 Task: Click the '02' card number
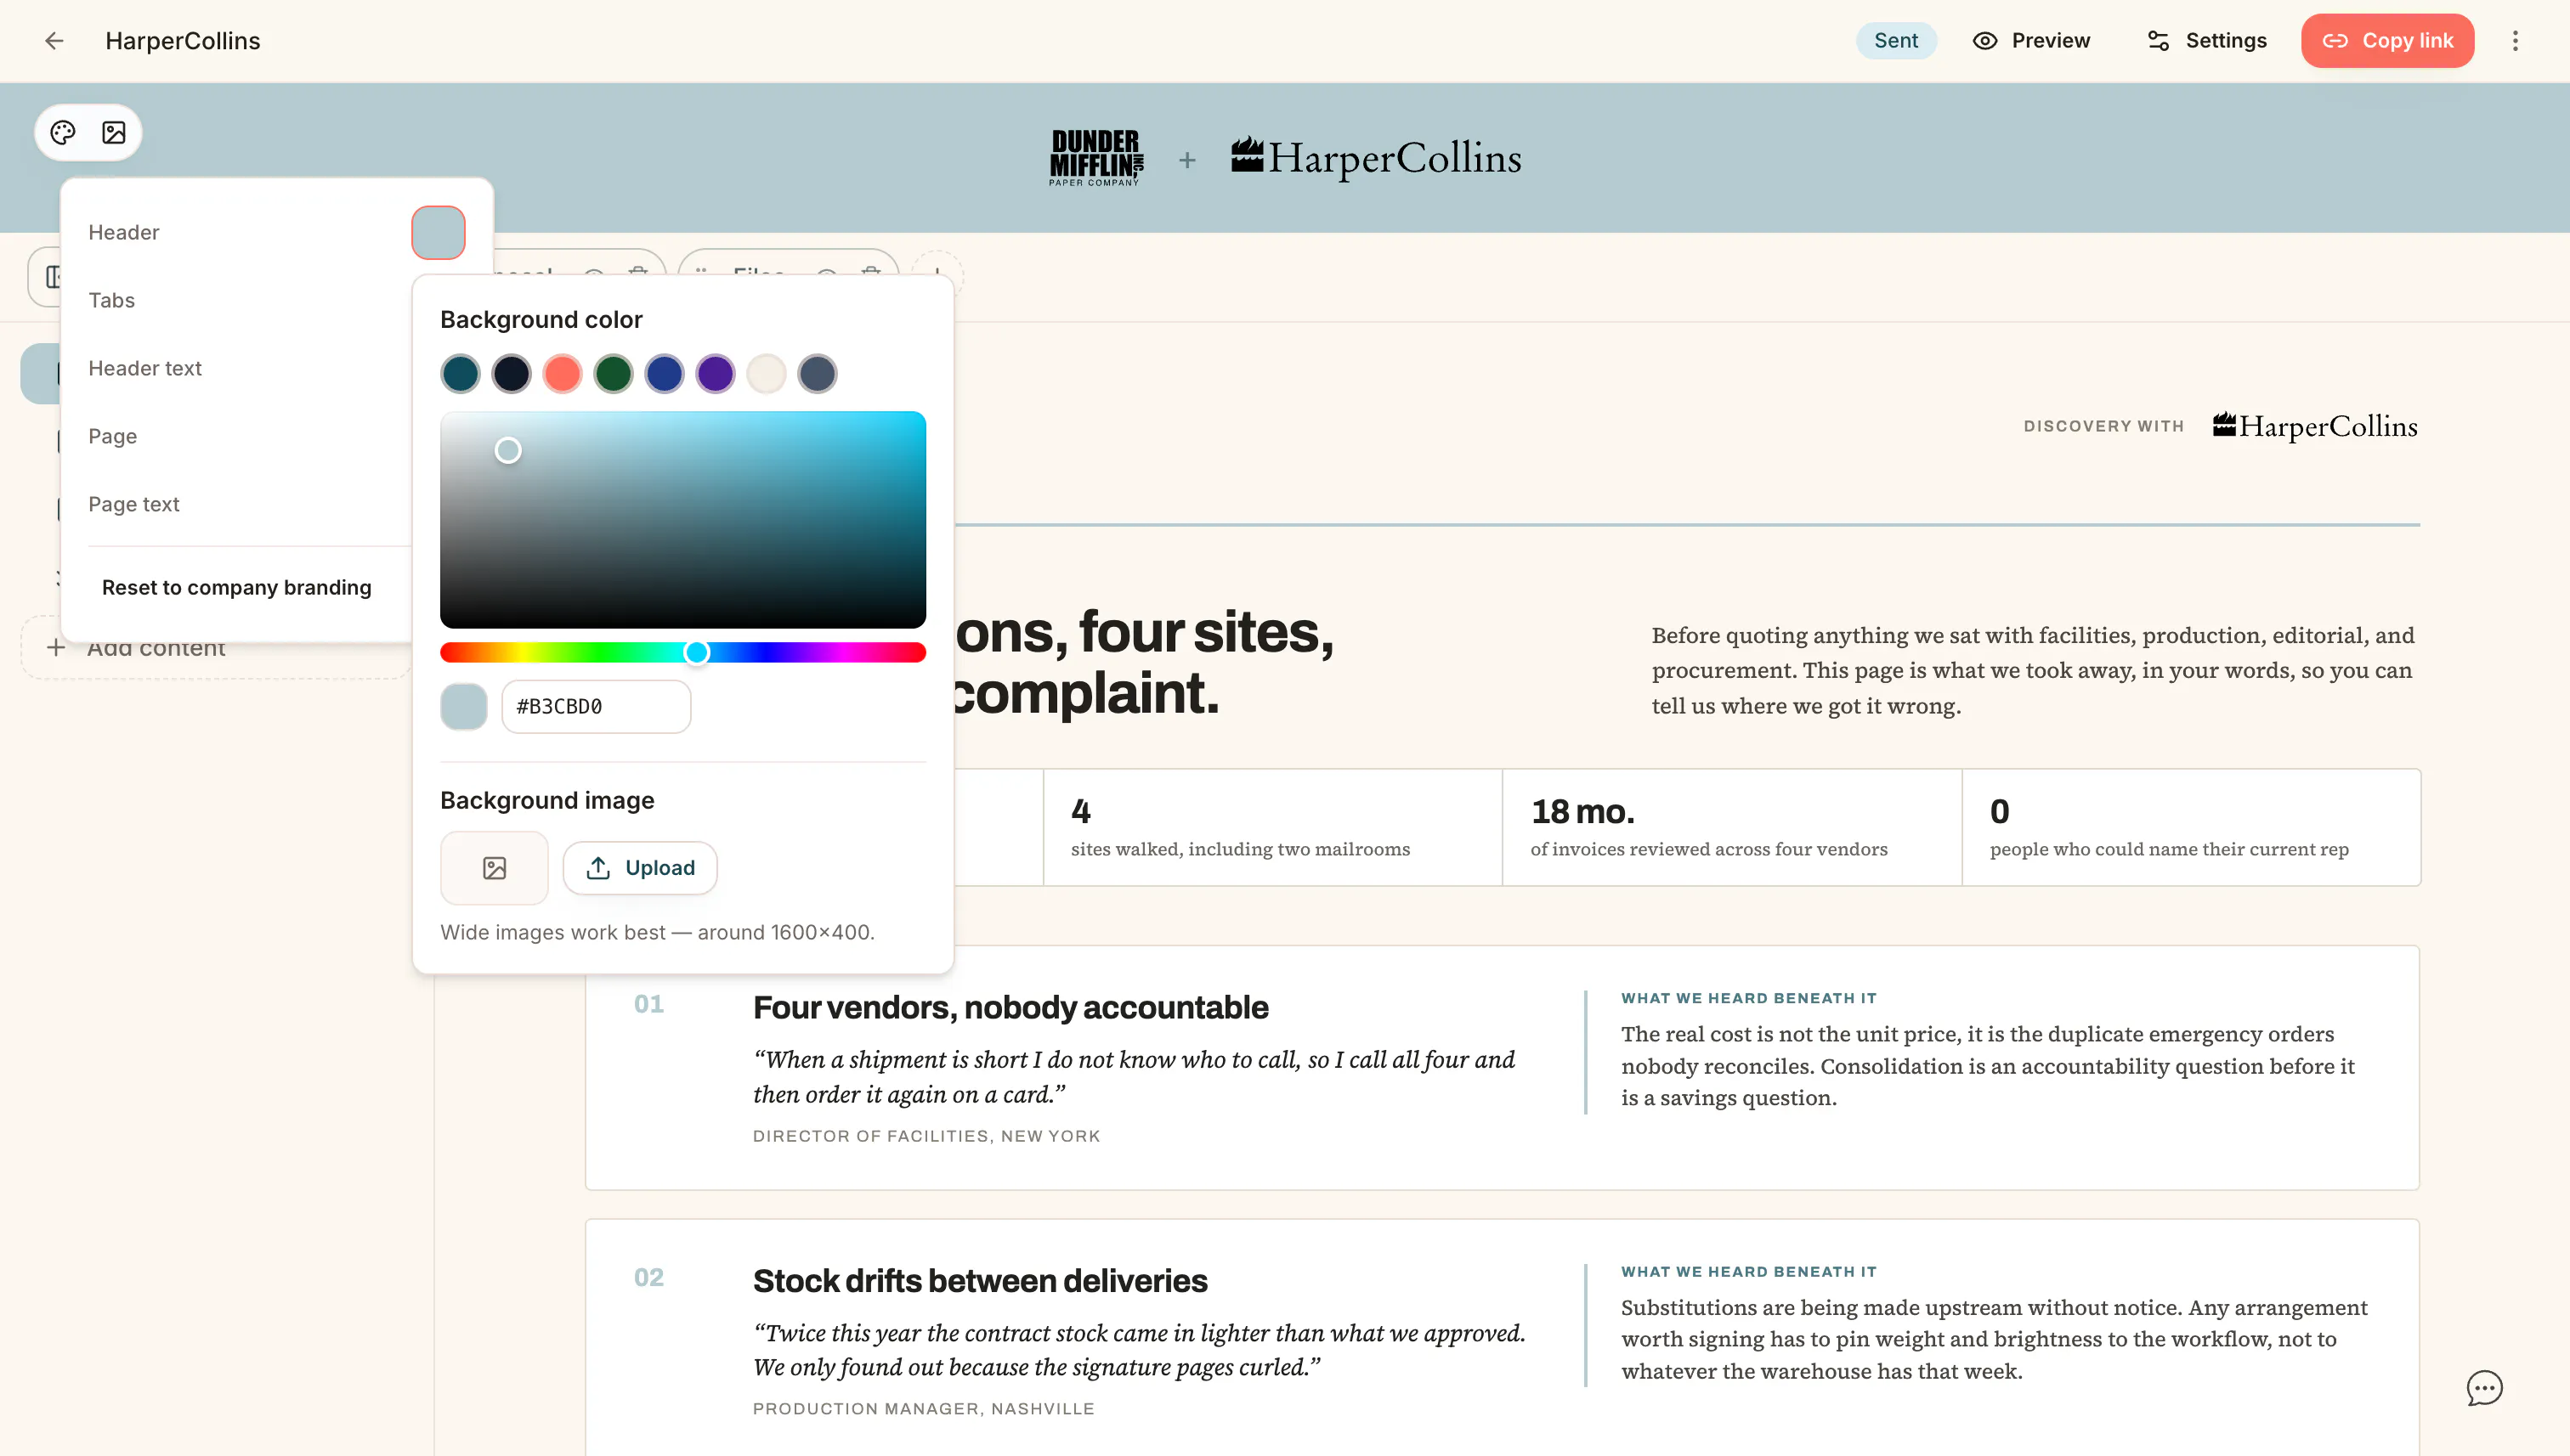pyautogui.click(x=648, y=1278)
